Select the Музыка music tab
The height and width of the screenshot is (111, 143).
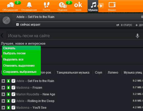pos(93,6)
